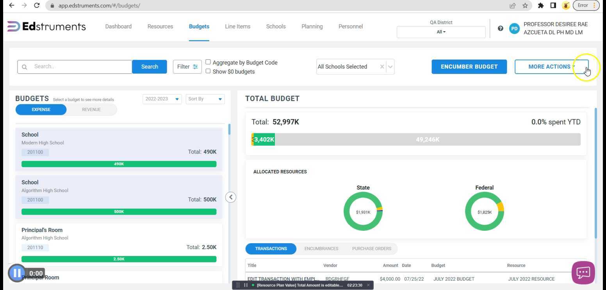Open the chat support widget
The image size is (606, 290).
(x=583, y=272)
